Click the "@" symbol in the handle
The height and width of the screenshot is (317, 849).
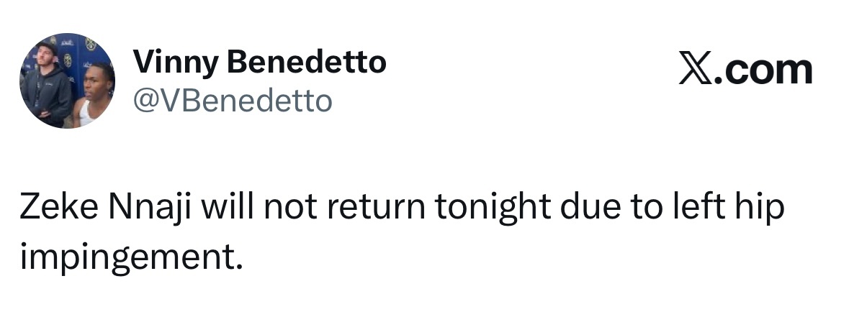pos(145,101)
